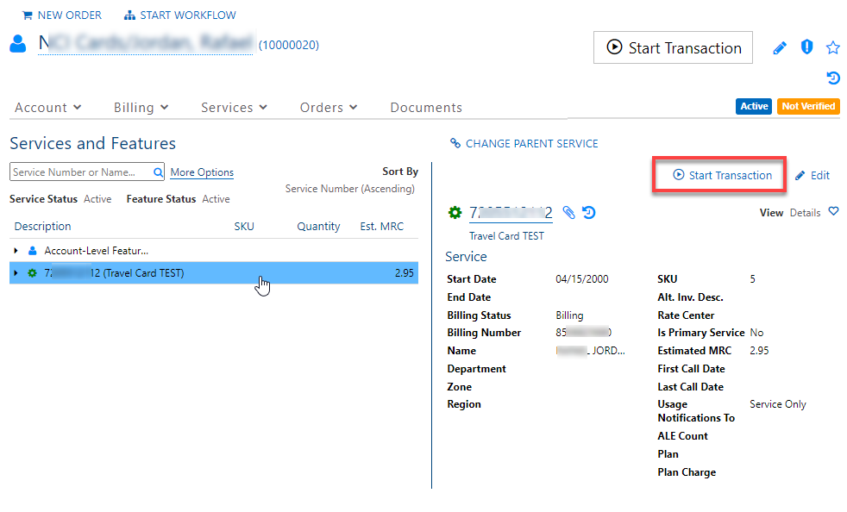This screenshot has width=847, height=512.
Task: Click the highlighted Start Transaction button
Action: [719, 174]
